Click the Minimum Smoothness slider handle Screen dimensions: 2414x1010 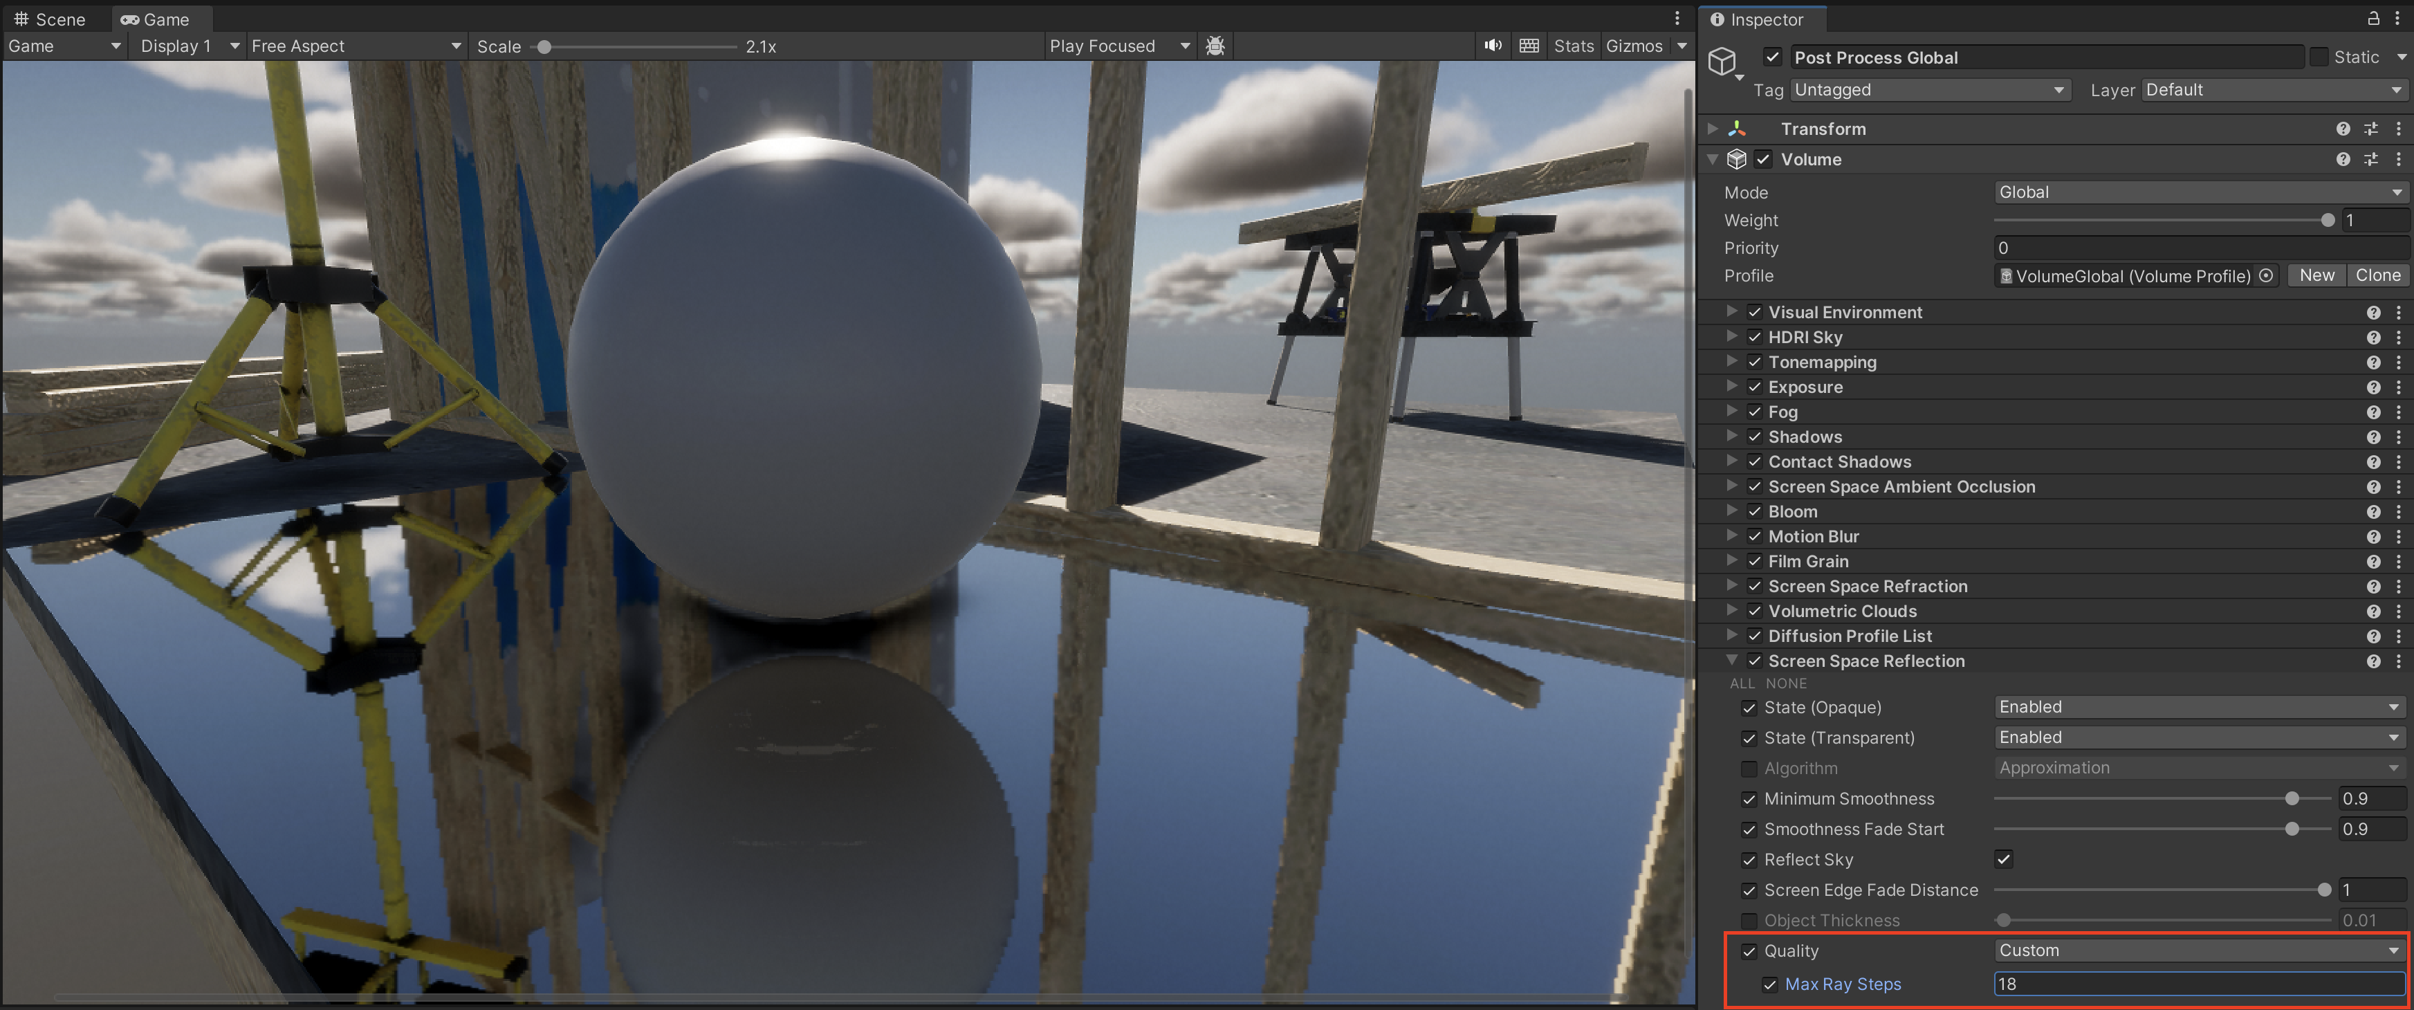2292,798
